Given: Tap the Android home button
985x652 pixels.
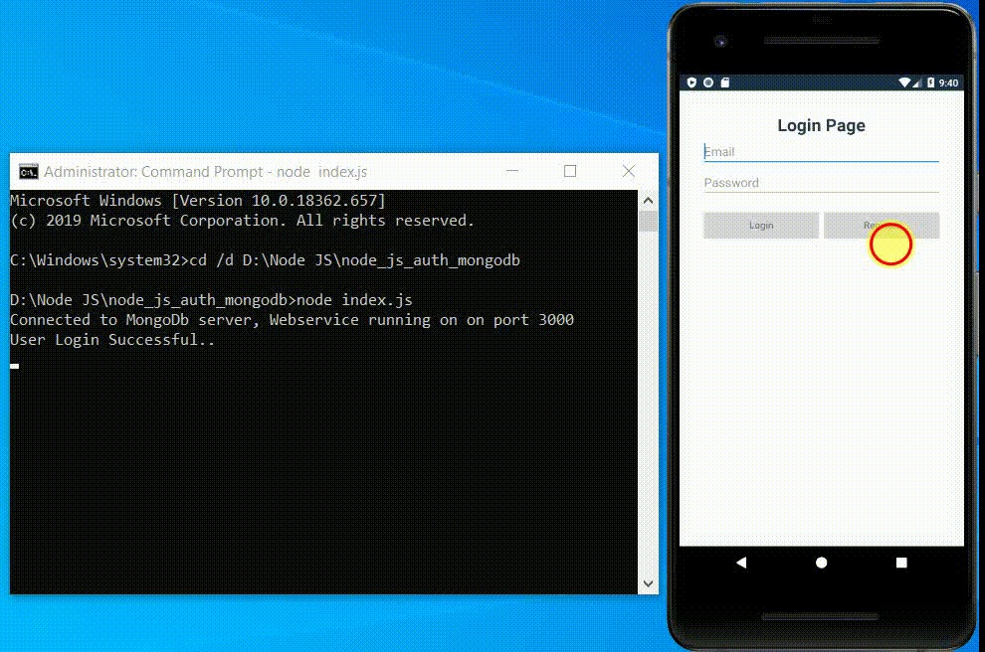Looking at the screenshot, I should pyautogui.click(x=820, y=563).
